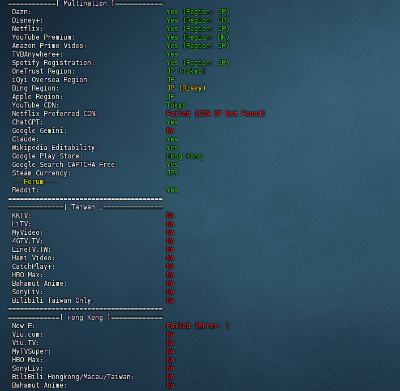Select 'Google Gemini:' label
The height and width of the screenshot is (391, 400).
coord(39,131)
